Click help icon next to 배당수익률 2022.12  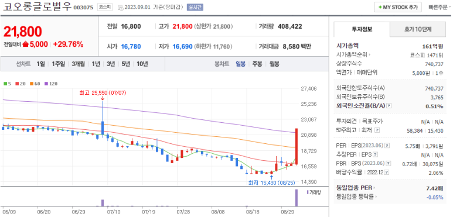[x=387, y=173]
